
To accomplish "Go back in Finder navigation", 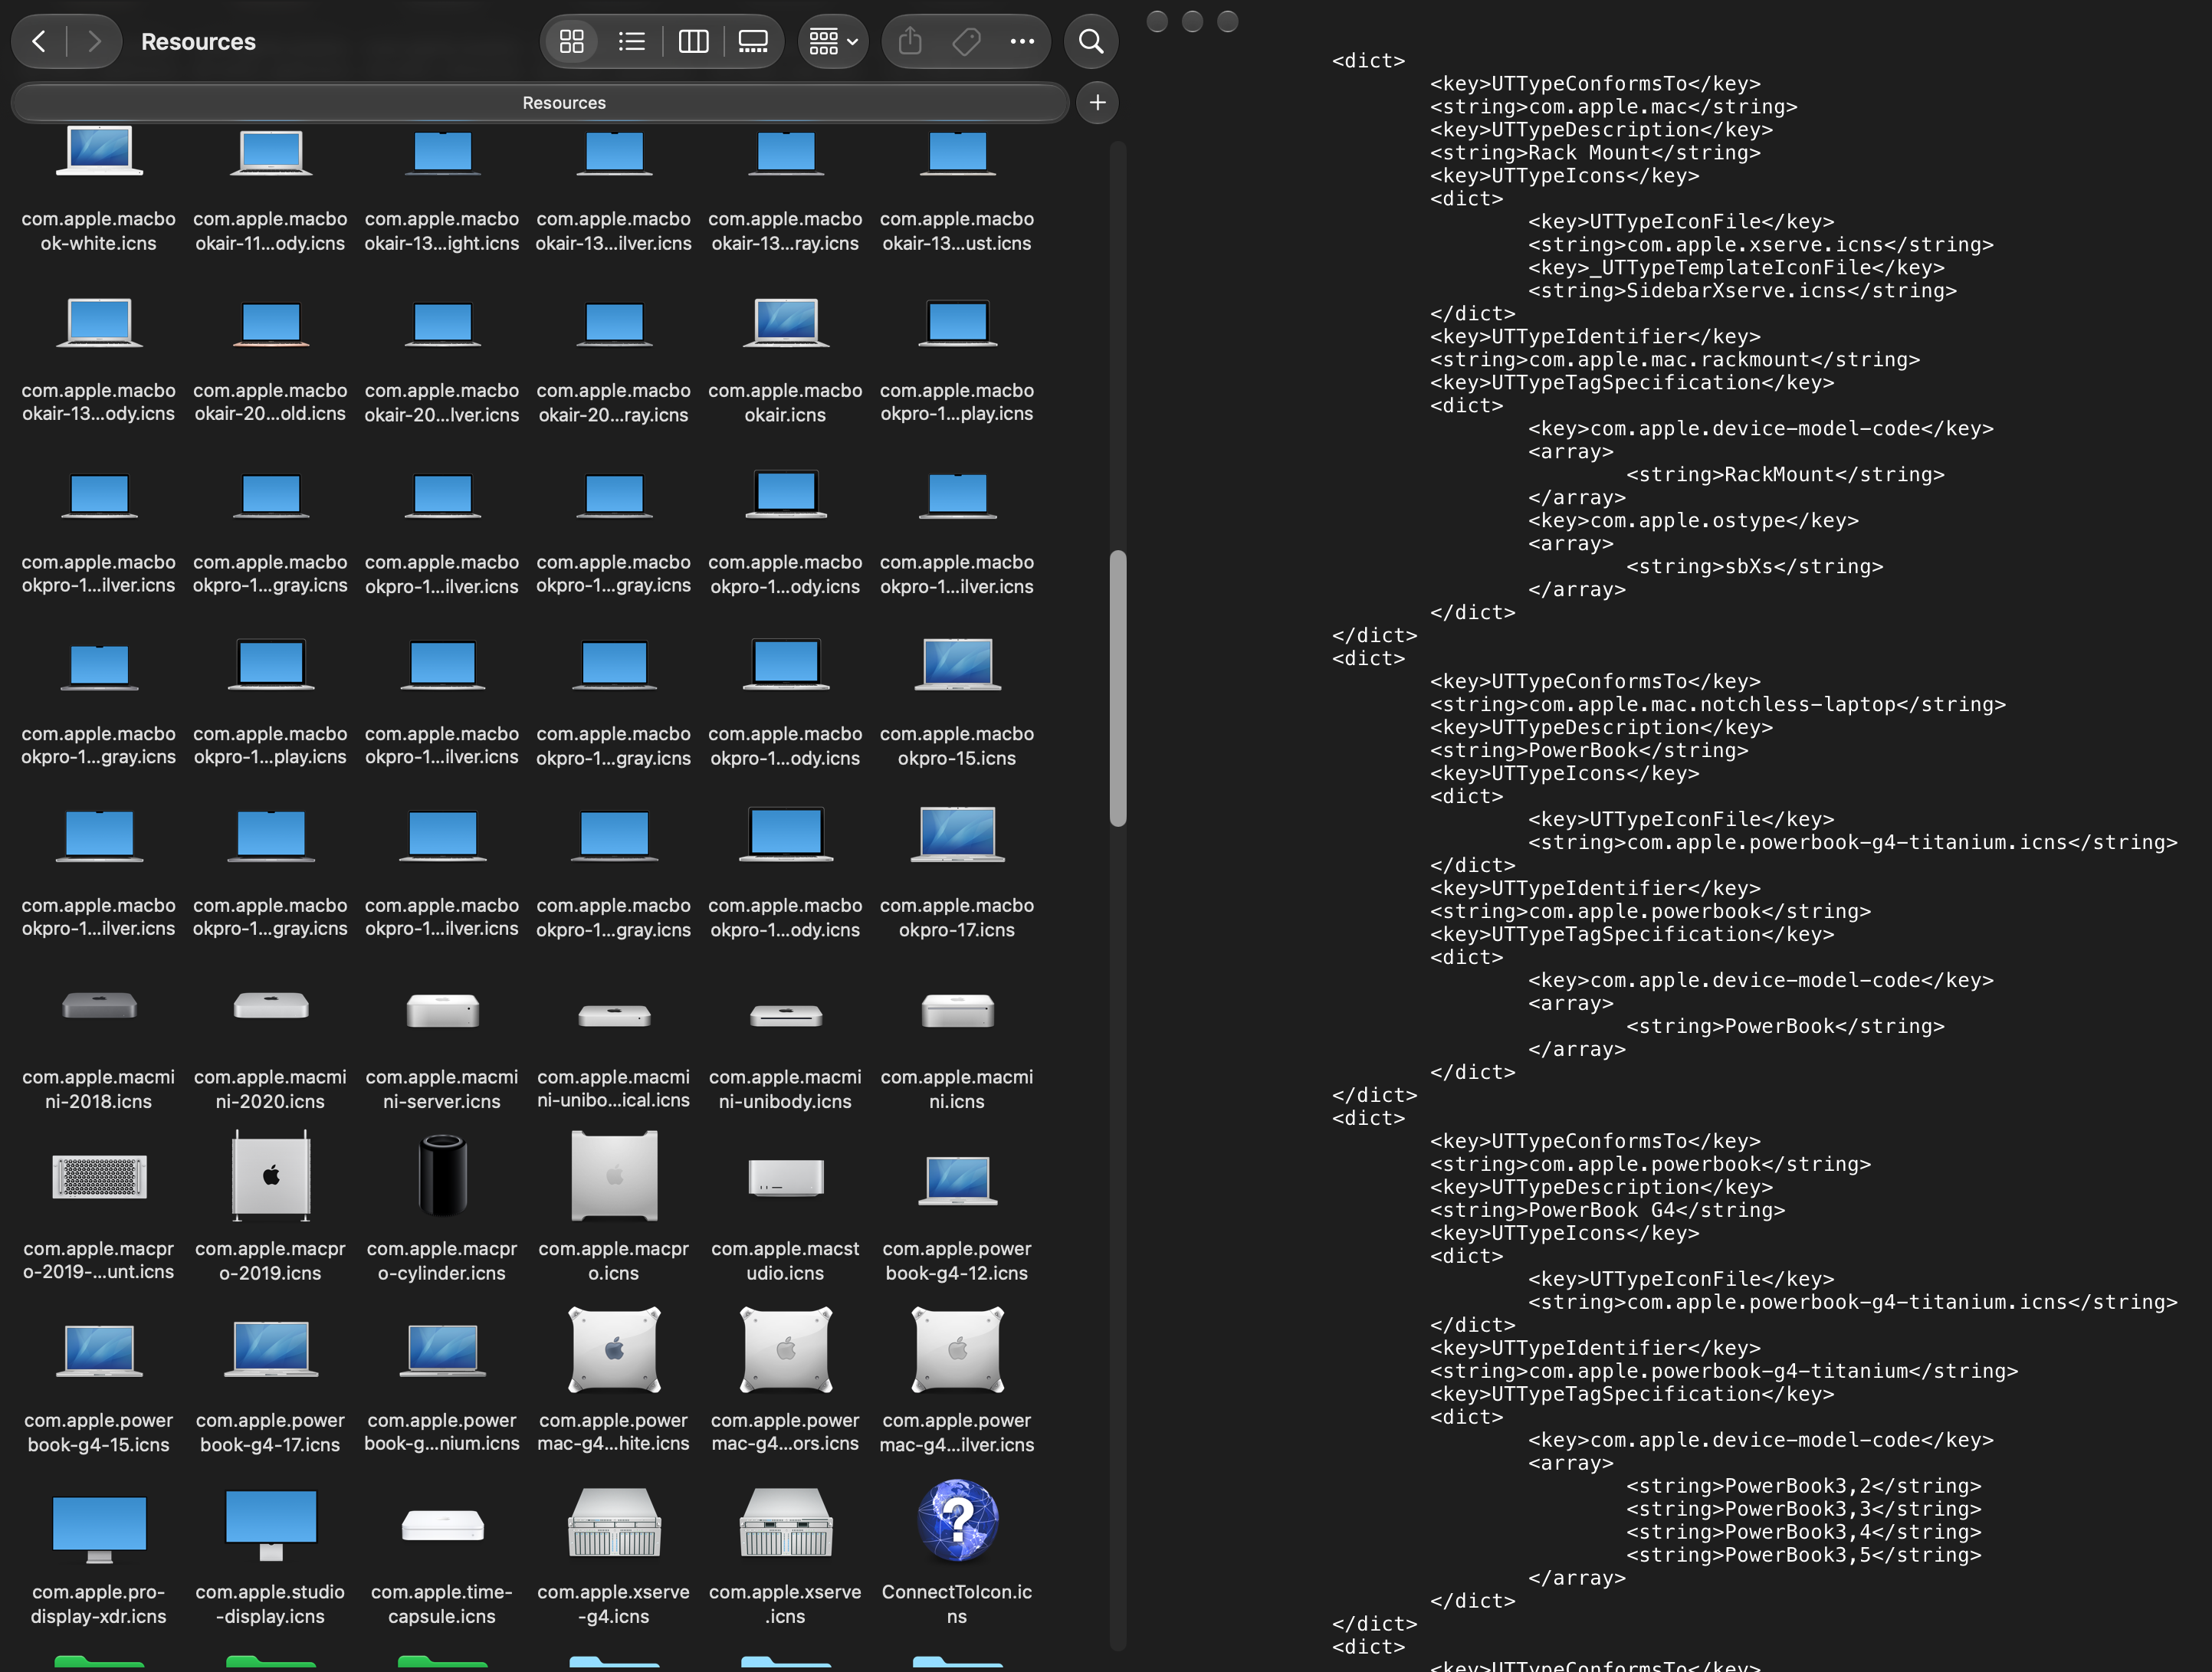I will [40, 42].
